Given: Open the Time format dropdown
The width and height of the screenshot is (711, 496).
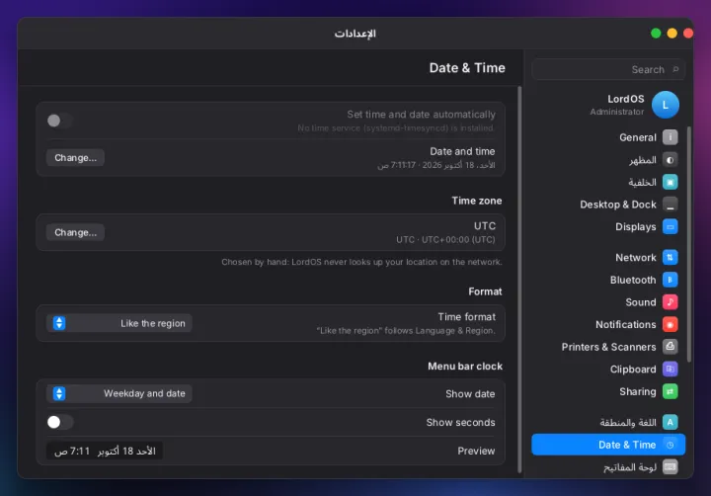Looking at the screenshot, I should 118,323.
